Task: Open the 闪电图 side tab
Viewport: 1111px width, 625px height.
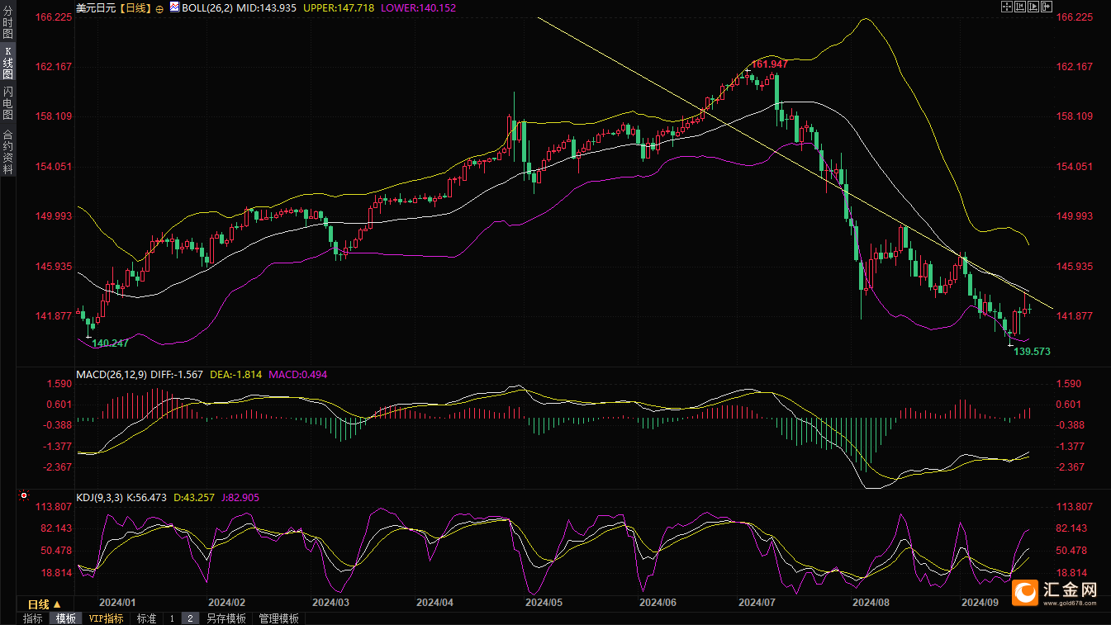Action: pos(8,103)
